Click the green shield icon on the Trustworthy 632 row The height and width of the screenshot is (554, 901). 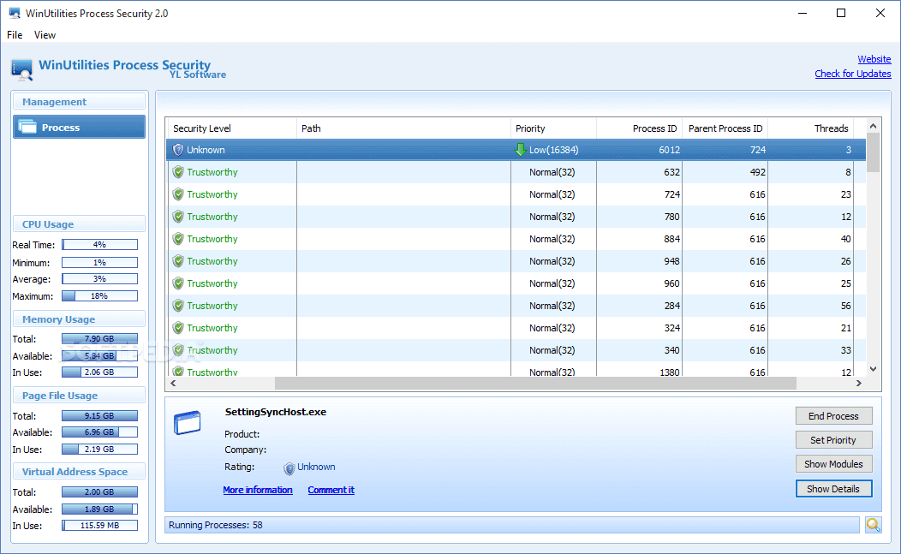point(177,171)
